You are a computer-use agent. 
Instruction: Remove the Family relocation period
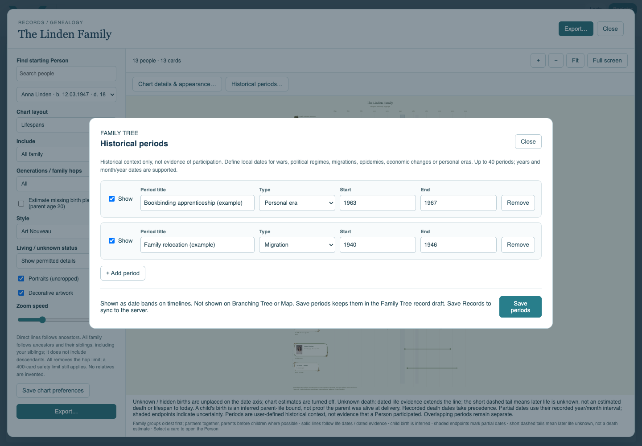518,245
